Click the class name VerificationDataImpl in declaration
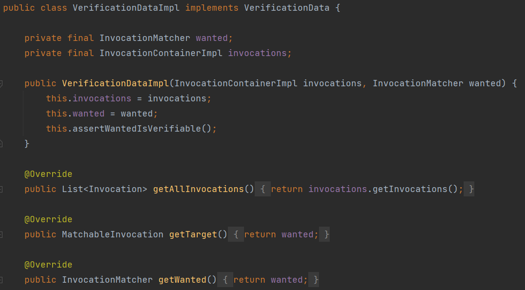The height and width of the screenshot is (290, 525). [126, 8]
